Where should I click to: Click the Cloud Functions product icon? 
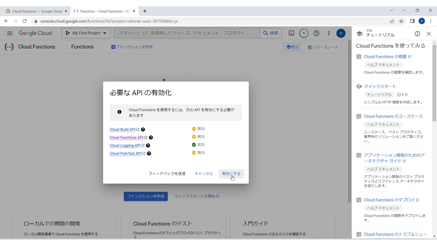(x=9, y=47)
